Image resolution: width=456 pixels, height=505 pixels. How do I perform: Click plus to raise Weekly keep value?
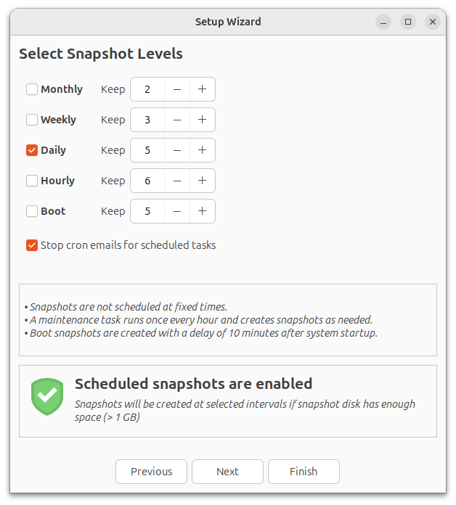click(x=202, y=120)
